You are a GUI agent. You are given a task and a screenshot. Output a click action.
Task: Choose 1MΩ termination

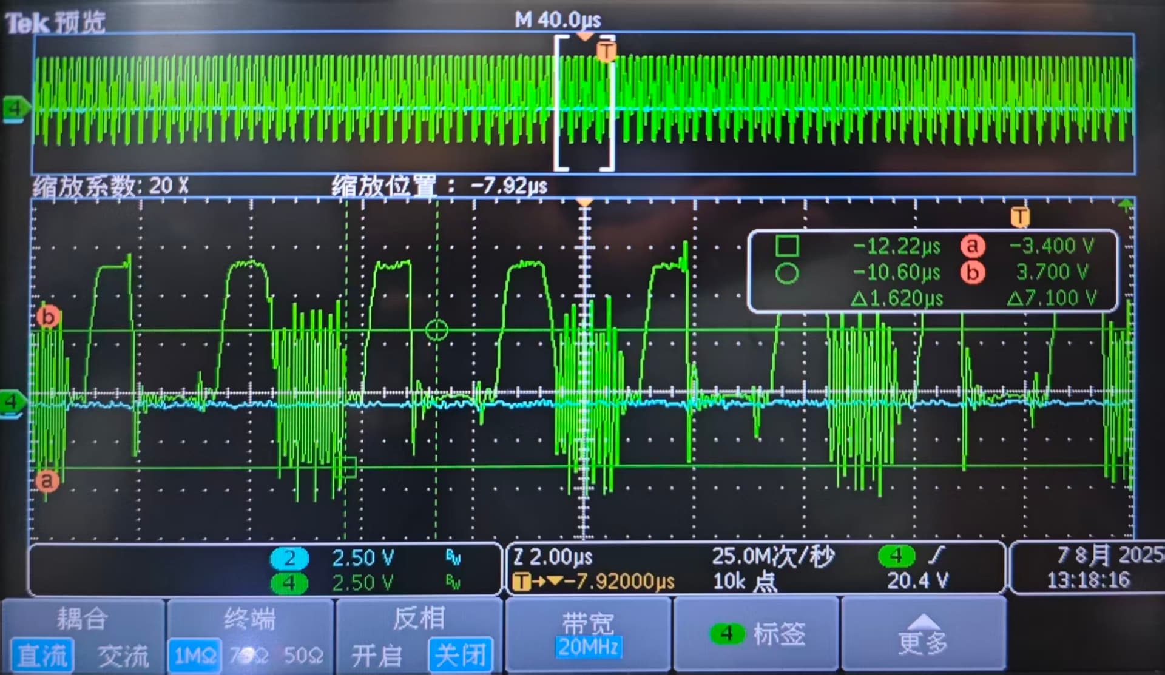point(194,655)
